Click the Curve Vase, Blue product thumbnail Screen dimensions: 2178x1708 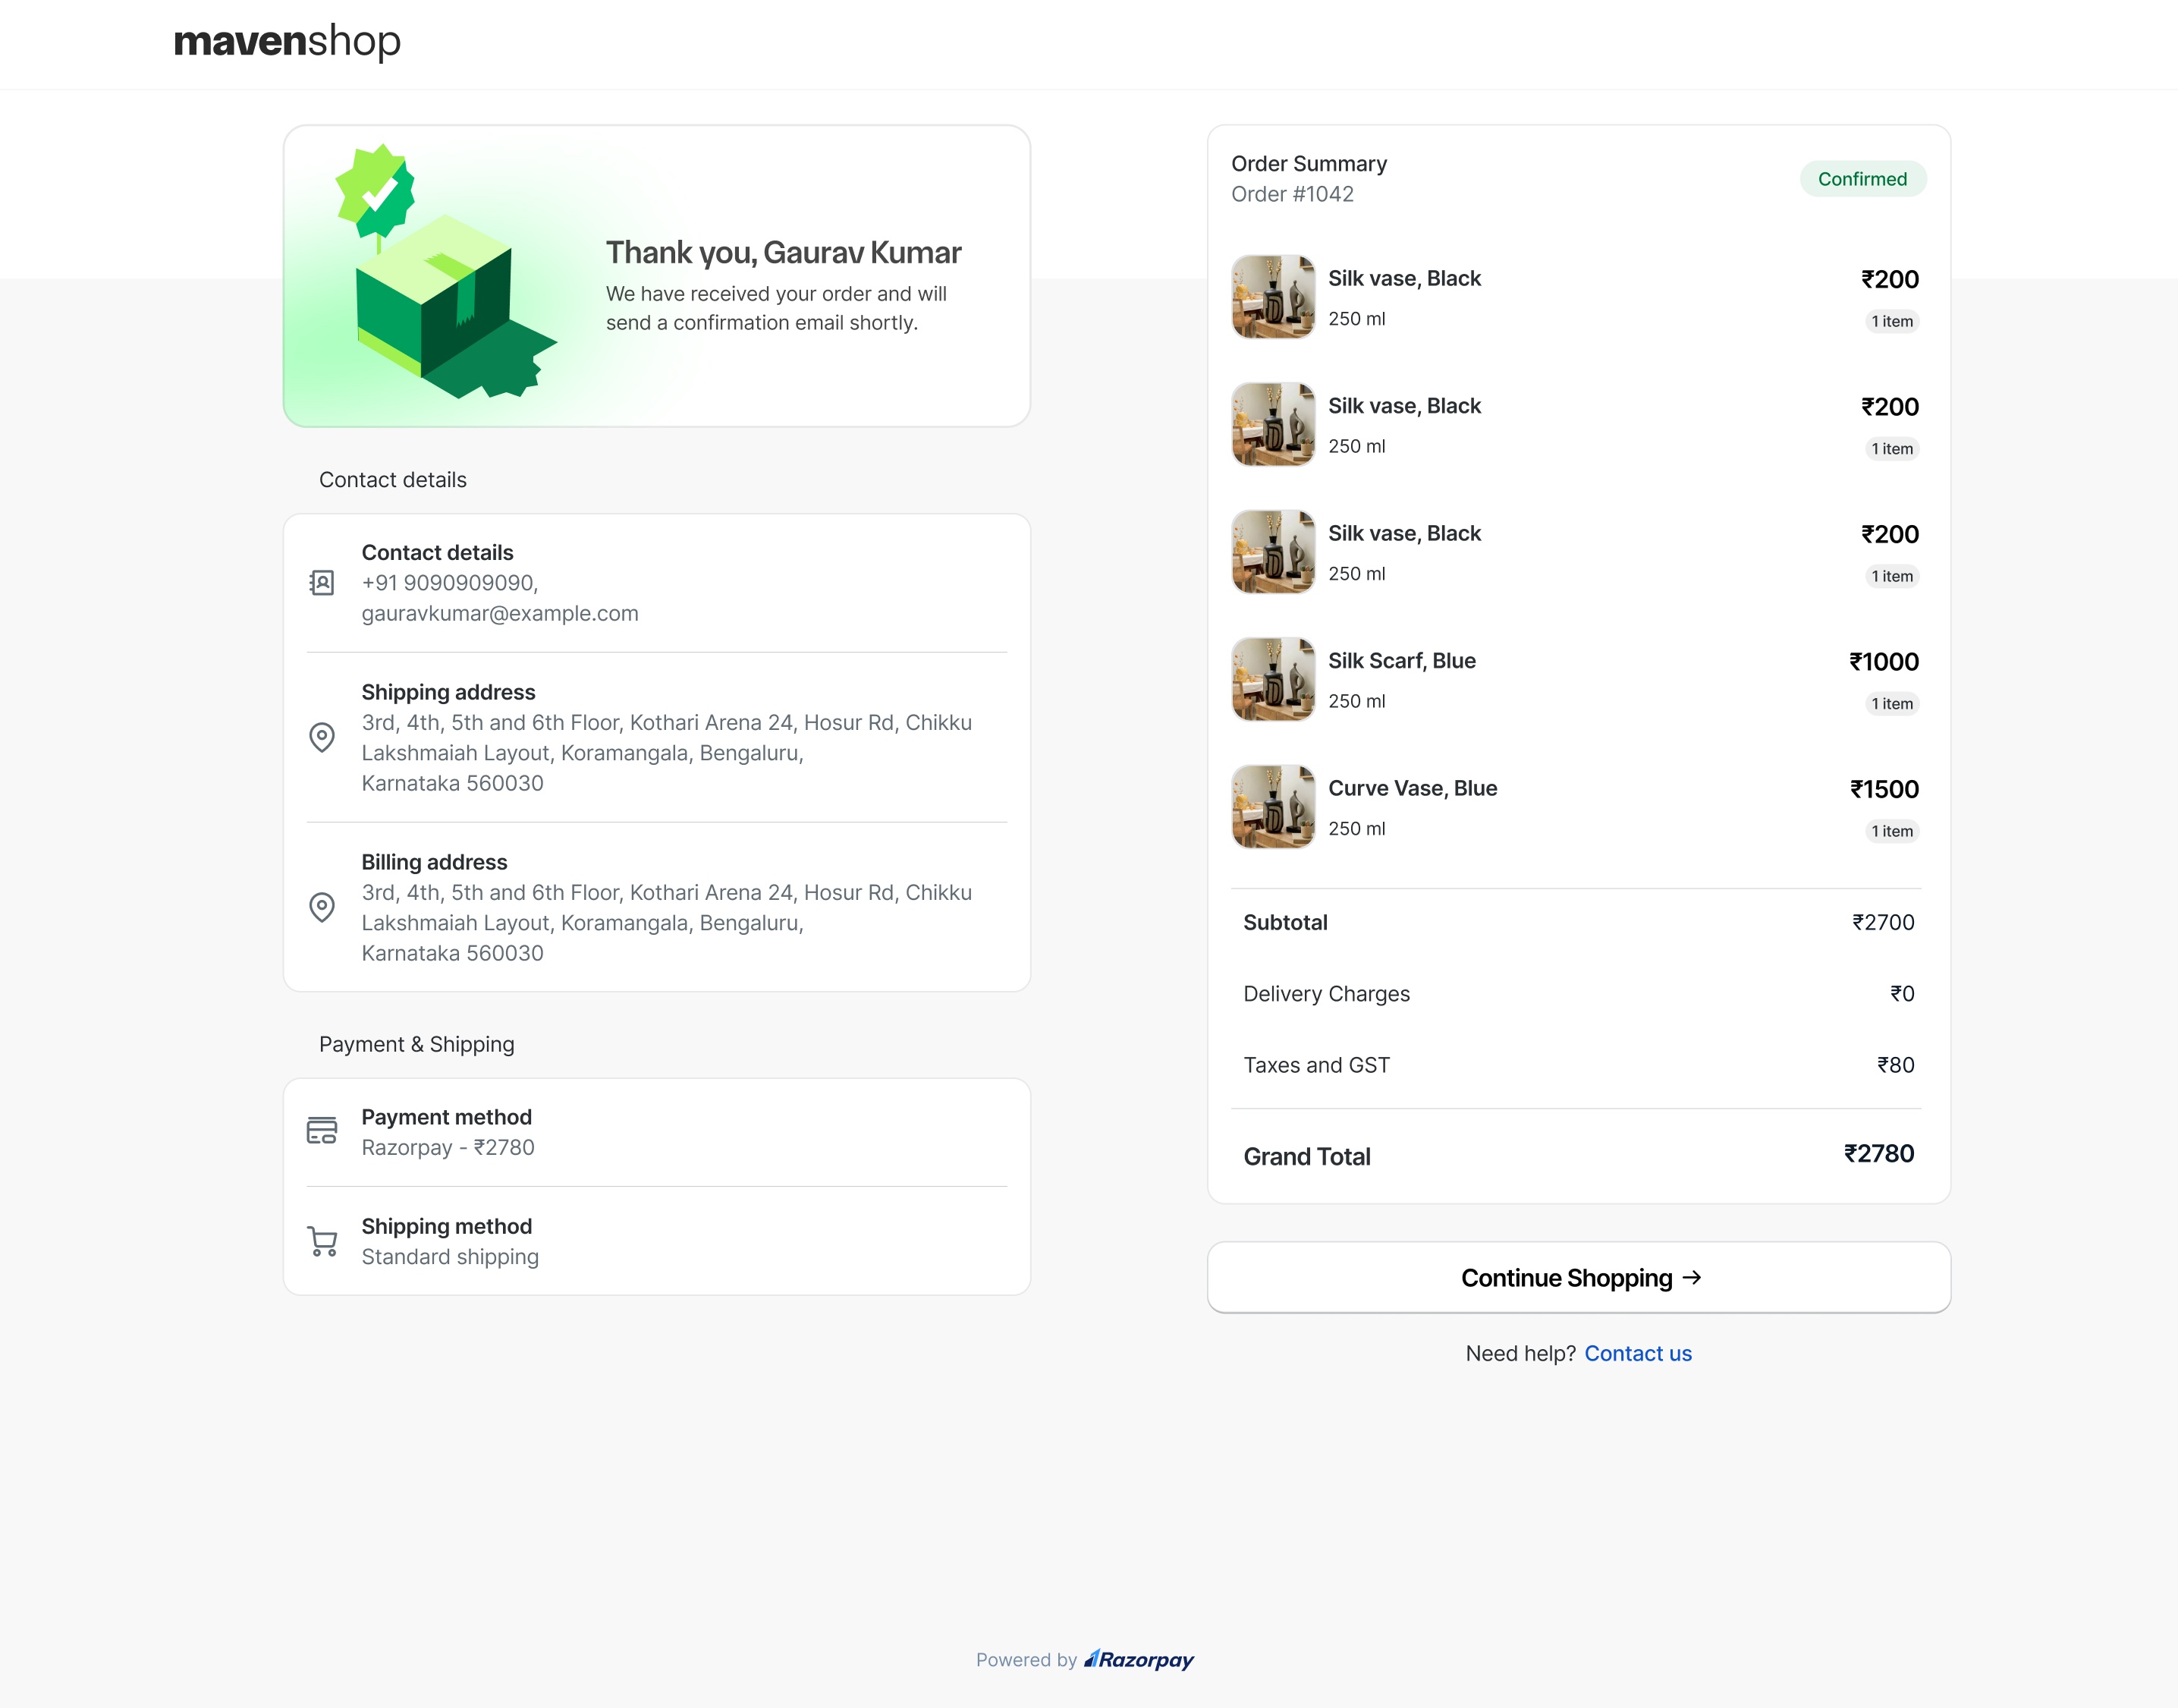click(x=1272, y=807)
